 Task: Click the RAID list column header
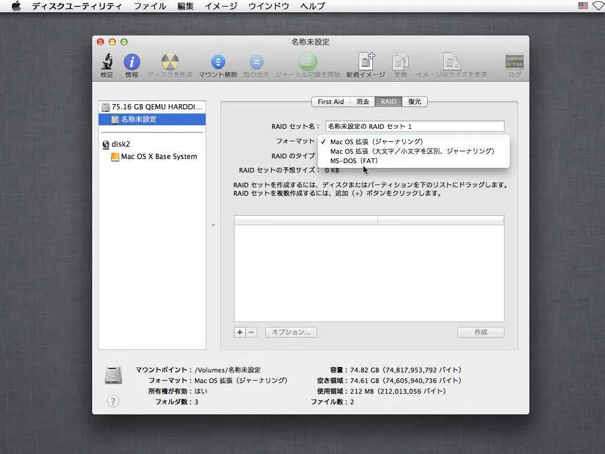369,220
